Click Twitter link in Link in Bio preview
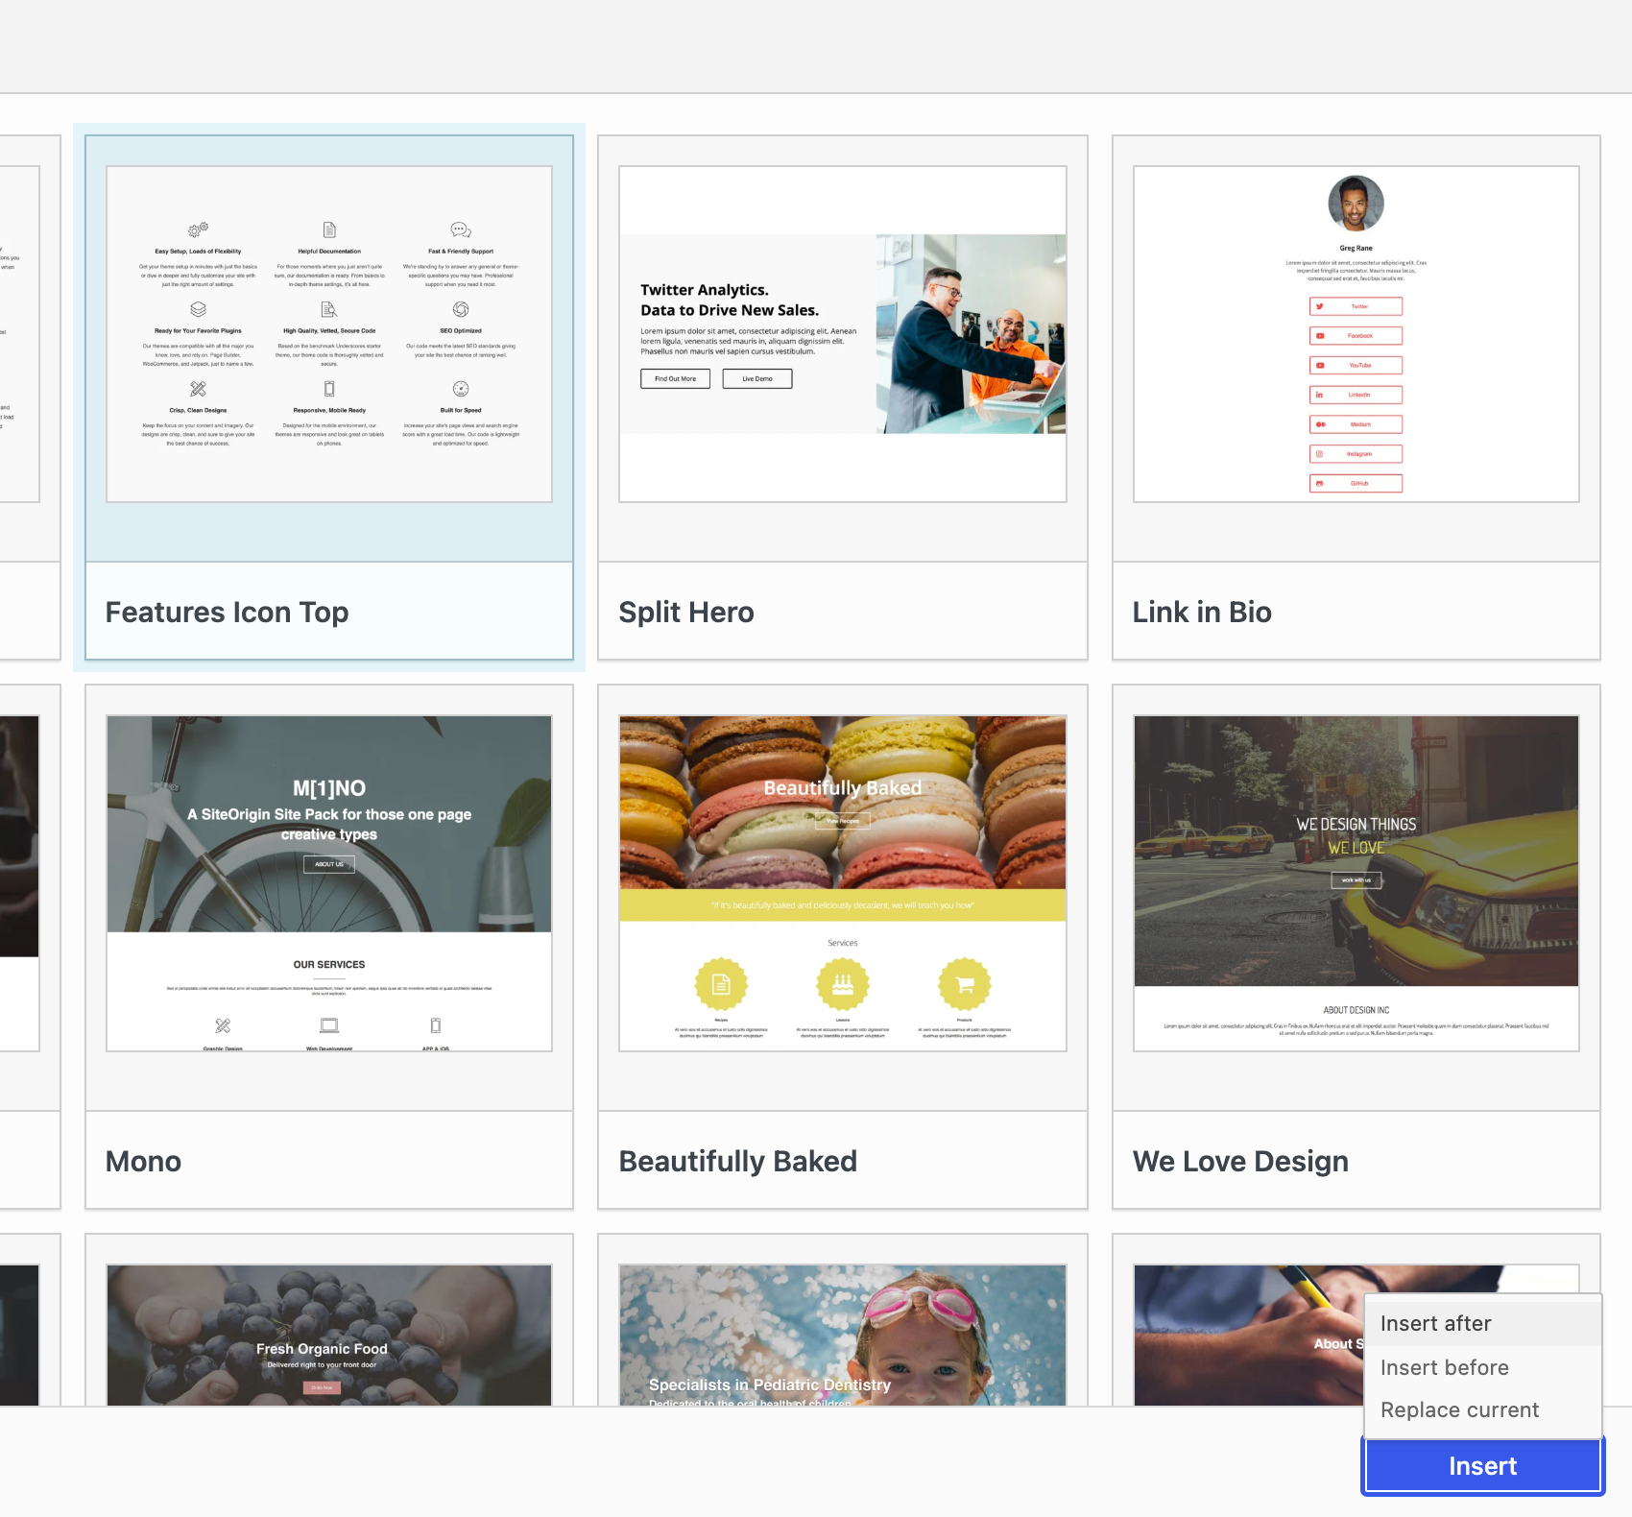The image size is (1632, 1517). (1356, 306)
